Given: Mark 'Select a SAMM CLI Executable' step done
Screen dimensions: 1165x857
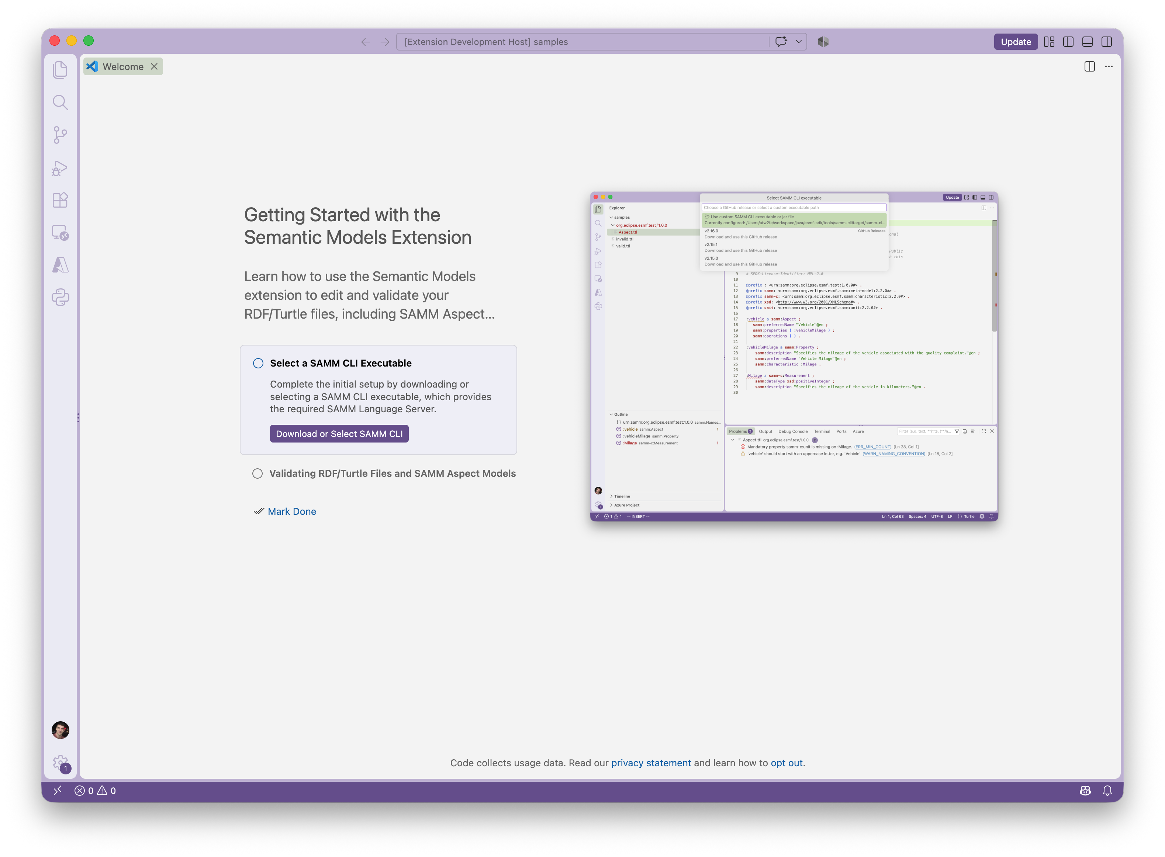Looking at the screenshot, I should click(x=258, y=363).
